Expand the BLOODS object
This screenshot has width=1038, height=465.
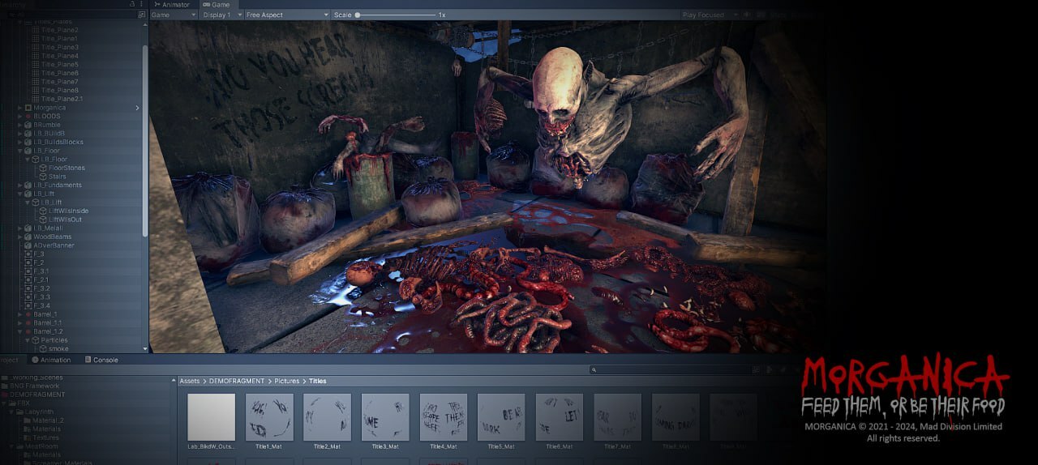pos(19,116)
